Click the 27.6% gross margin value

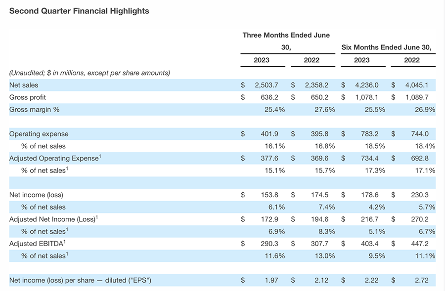pyautogui.click(x=325, y=110)
